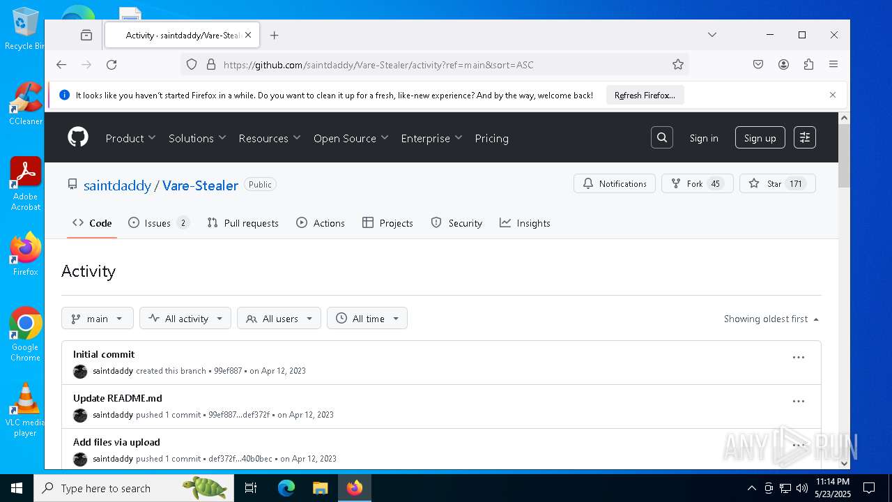This screenshot has height=502, width=892.
Task: Open a new tab with the plus icon
Action: click(x=275, y=35)
